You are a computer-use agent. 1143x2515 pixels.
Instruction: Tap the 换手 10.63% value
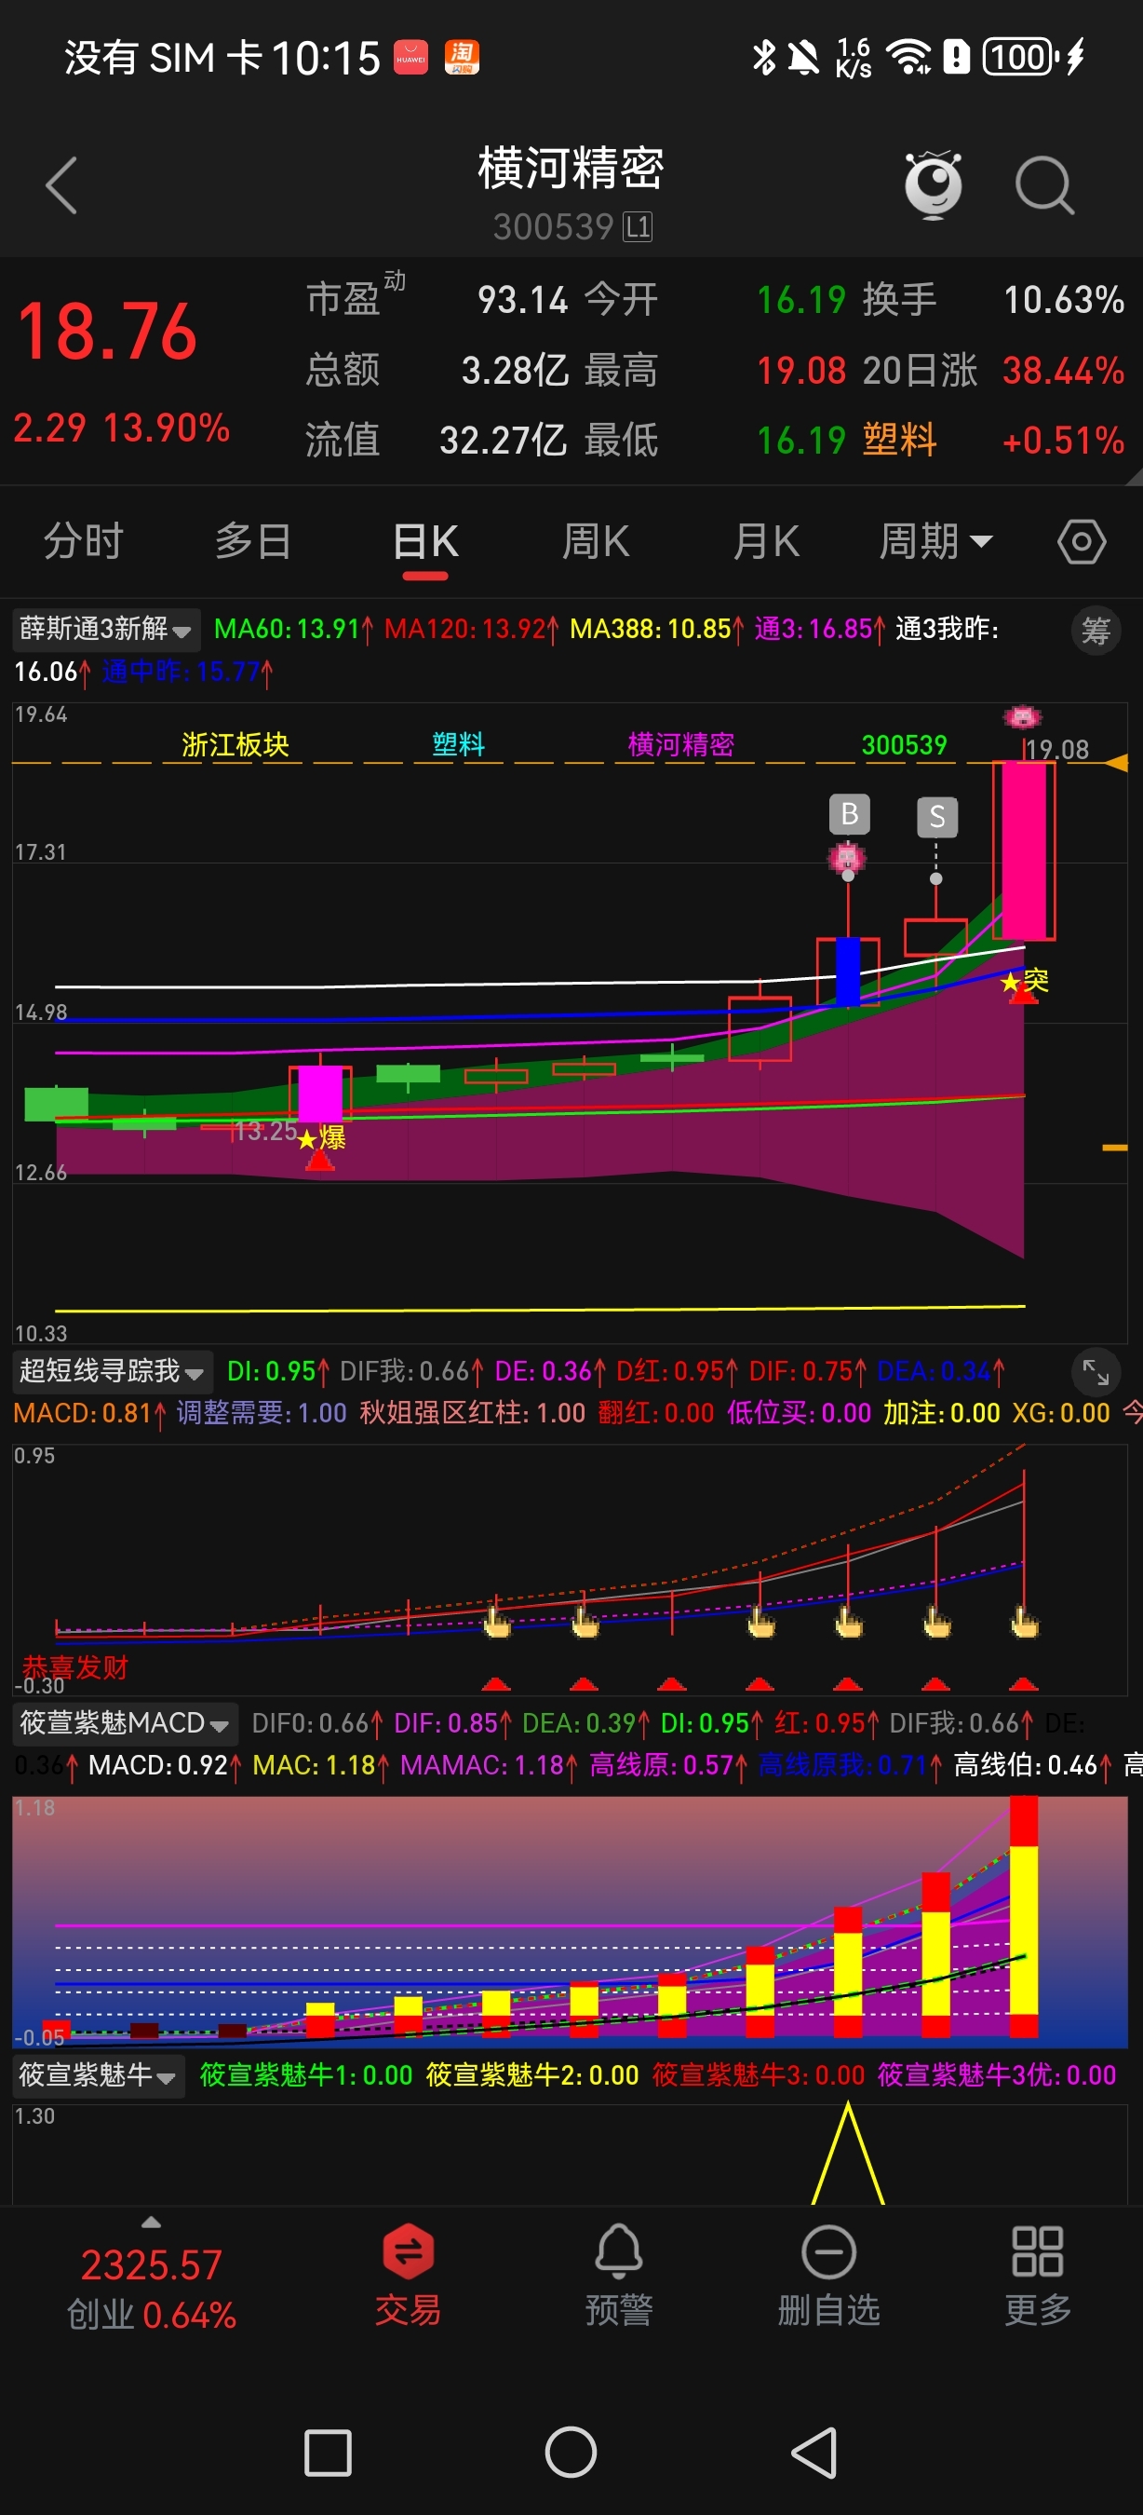click(x=1063, y=300)
